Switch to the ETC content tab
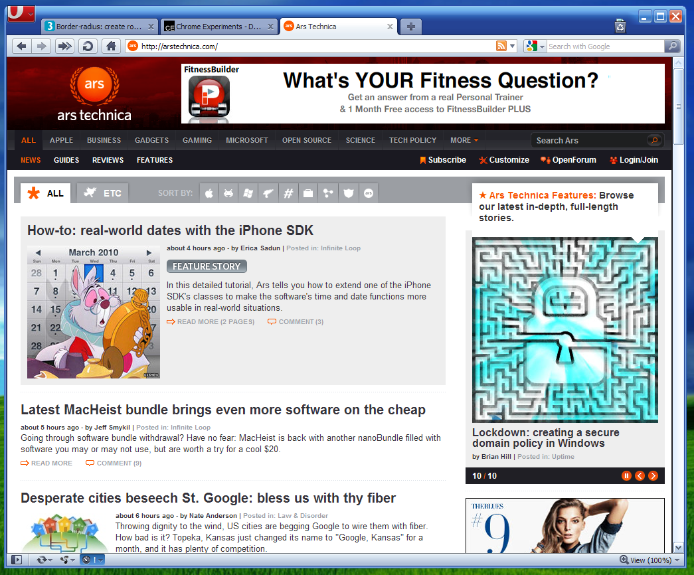The height and width of the screenshot is (575, 694). (x=103, y=193)
